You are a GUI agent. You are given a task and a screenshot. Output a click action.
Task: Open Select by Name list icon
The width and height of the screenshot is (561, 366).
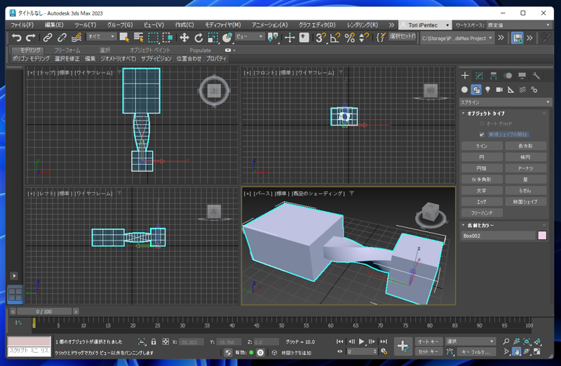point(138,37)
